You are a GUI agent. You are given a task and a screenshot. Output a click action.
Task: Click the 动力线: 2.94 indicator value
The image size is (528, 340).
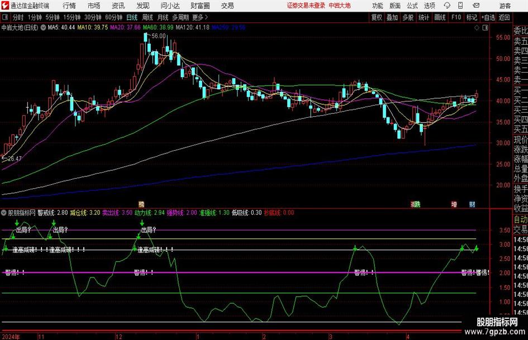point(150,213)
